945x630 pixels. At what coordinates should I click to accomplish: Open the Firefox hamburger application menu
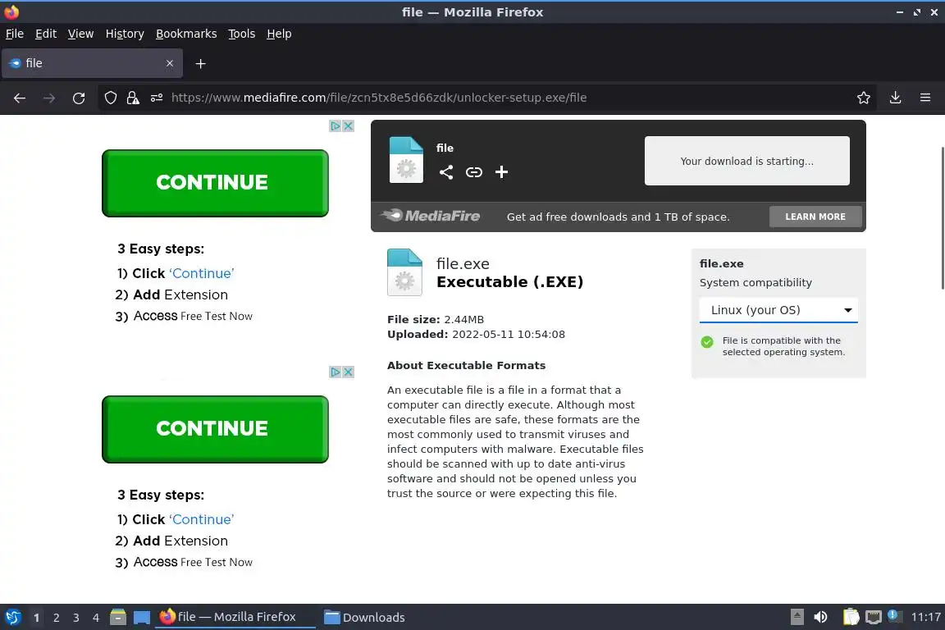click(x=925, y=98)
